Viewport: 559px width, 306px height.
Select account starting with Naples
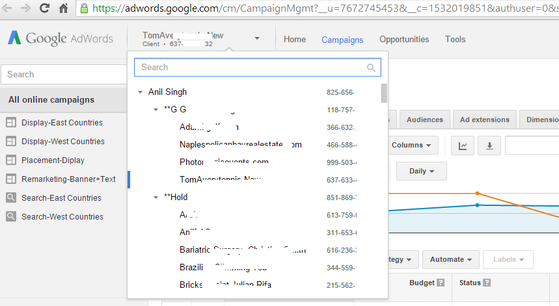click(x=241, y=144)
